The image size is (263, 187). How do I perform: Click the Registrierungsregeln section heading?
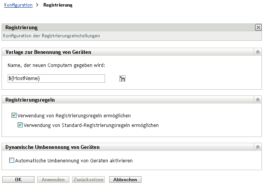point(30,100)
